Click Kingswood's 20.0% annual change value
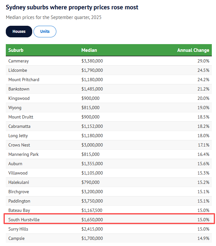The height and width of the screenshot is (246, 216). coord(203,98)
